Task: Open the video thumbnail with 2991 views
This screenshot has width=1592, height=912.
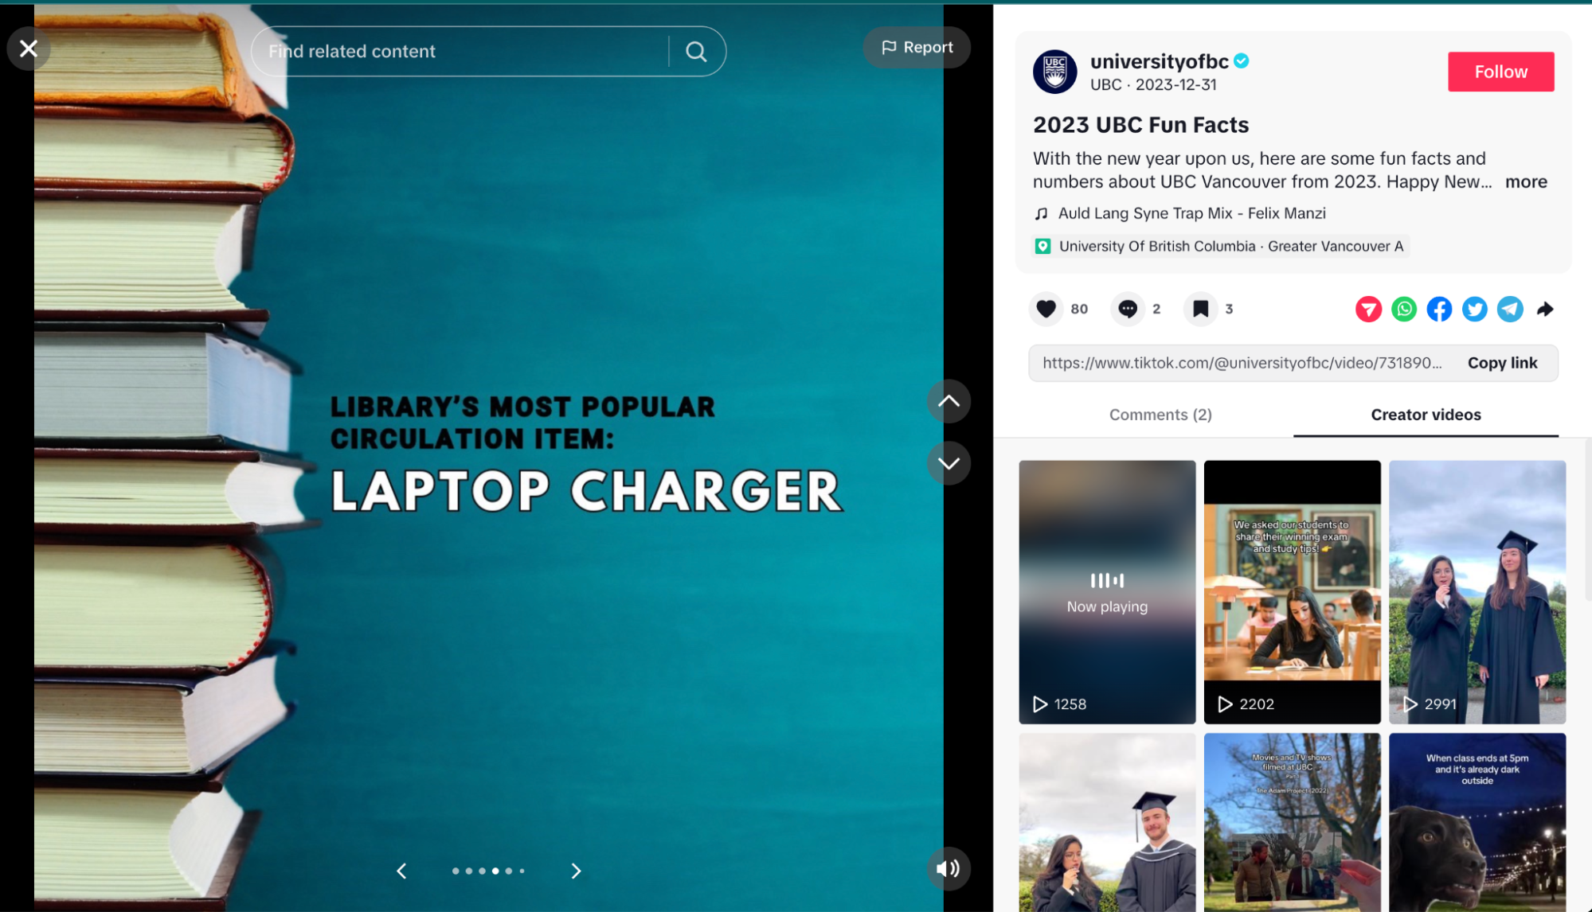Action: (1478, 590)
